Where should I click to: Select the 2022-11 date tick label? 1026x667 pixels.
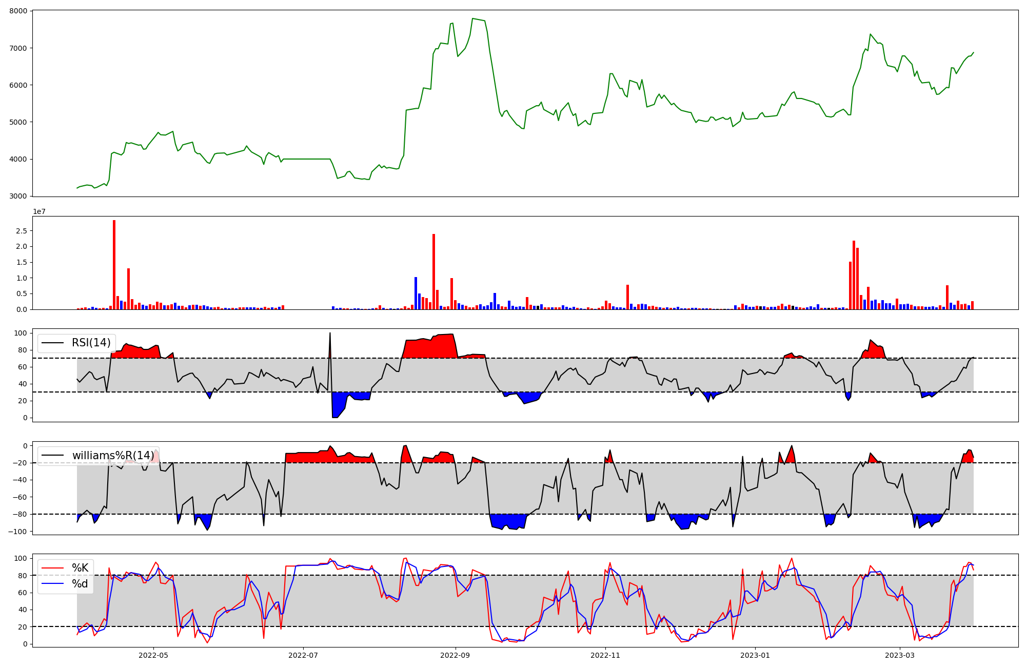pyautogui.click(x=606, y=655)
